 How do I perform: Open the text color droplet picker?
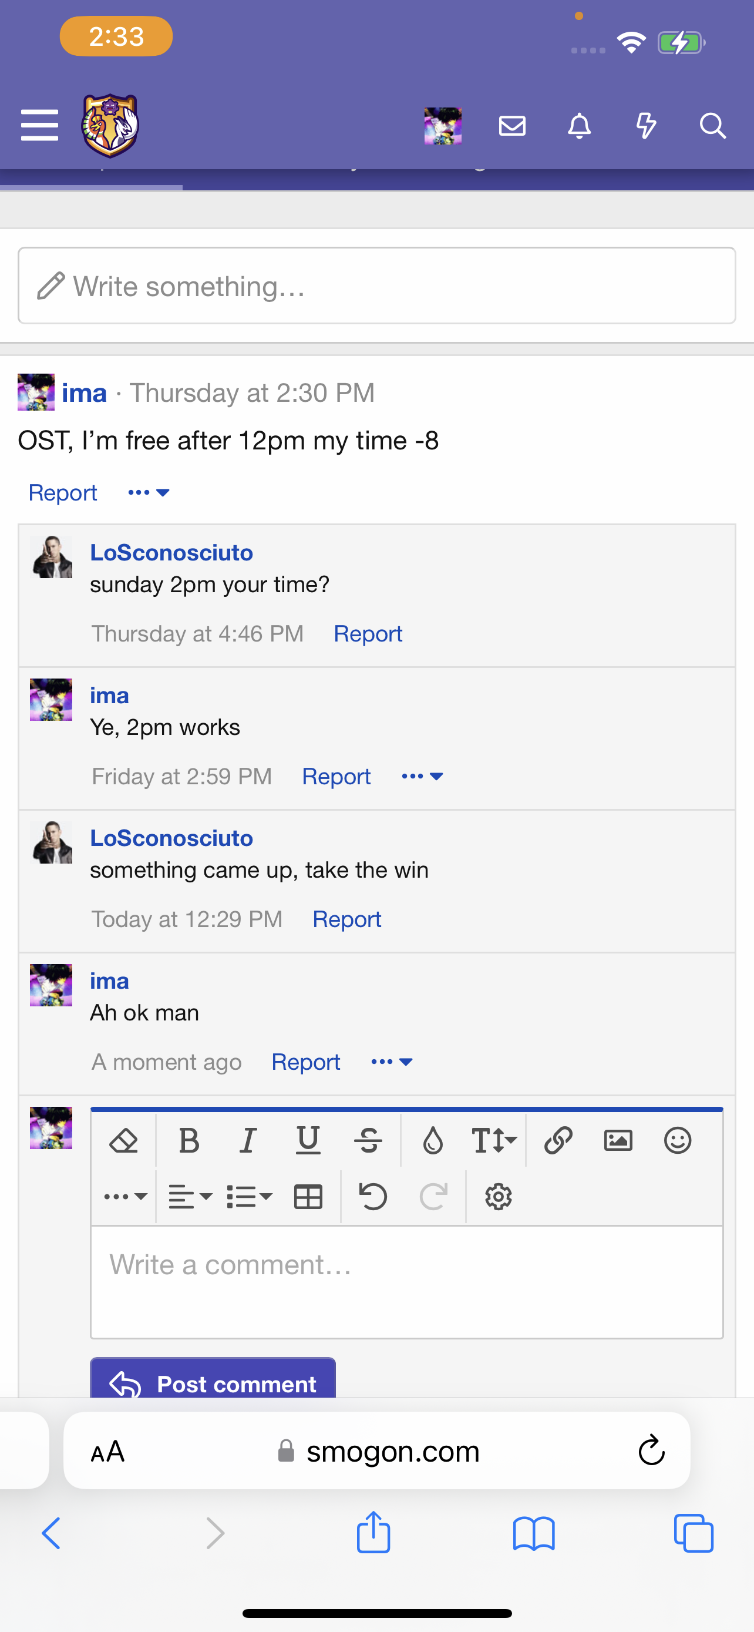pyautogui.click(x=433, y=1140)
